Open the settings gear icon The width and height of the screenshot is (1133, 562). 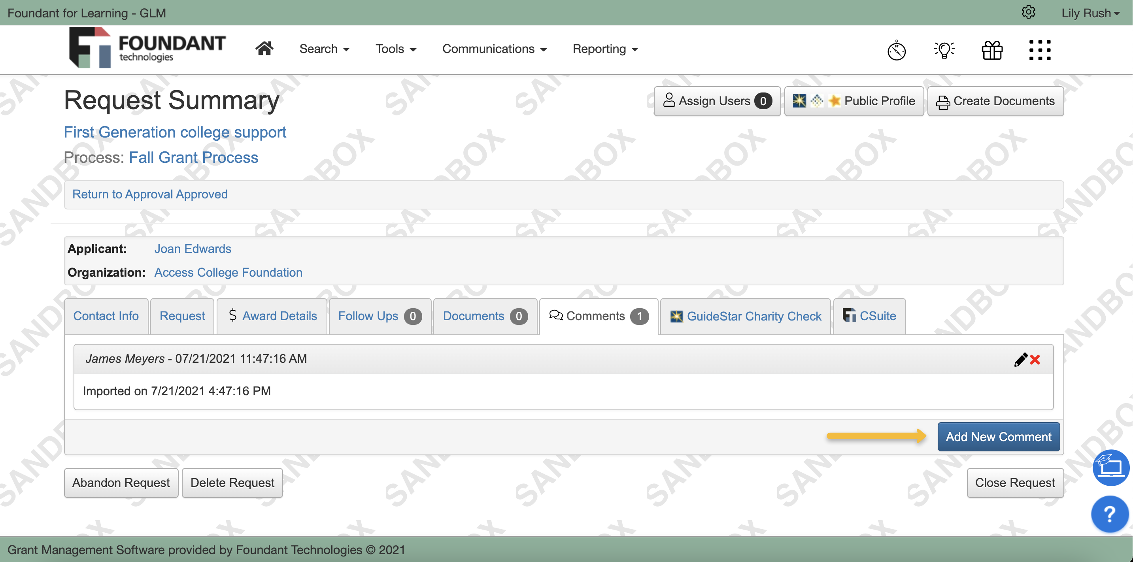coord(1028,12)
